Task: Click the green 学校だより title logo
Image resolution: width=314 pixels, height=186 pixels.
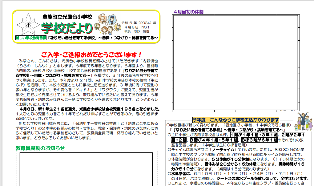Action: click(67, 29)
